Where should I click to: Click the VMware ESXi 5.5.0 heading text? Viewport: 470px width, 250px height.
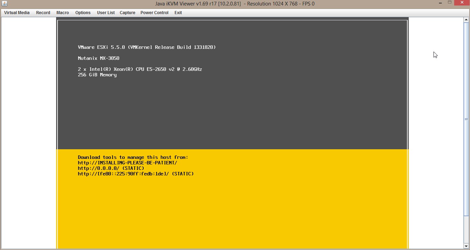tap(147, 47)
